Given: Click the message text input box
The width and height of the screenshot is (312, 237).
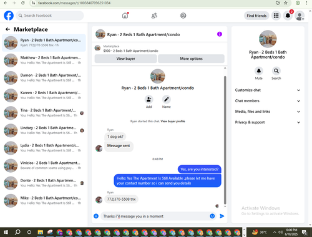Looking at the screenshot, I should [x=155, y=216].
